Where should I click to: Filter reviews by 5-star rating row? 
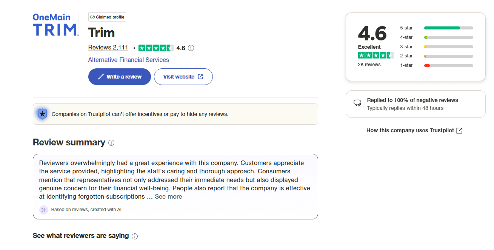[437, 28]
